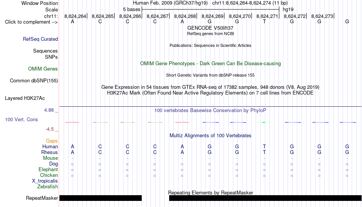This screenshot has width=362, height=207.
Task: Click the X_tropicalis alignment row label
Action: pos(45,181)
